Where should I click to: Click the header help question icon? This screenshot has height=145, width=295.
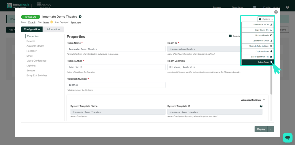[x=287, y=7]
